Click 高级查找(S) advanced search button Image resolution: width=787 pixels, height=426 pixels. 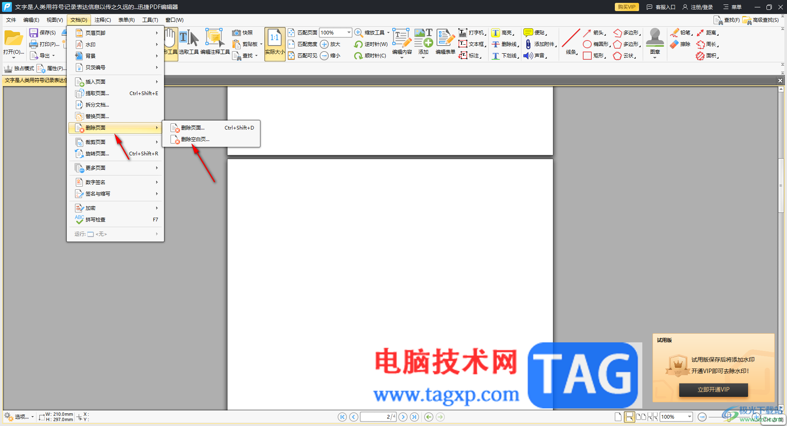click(x=761, y=20)
